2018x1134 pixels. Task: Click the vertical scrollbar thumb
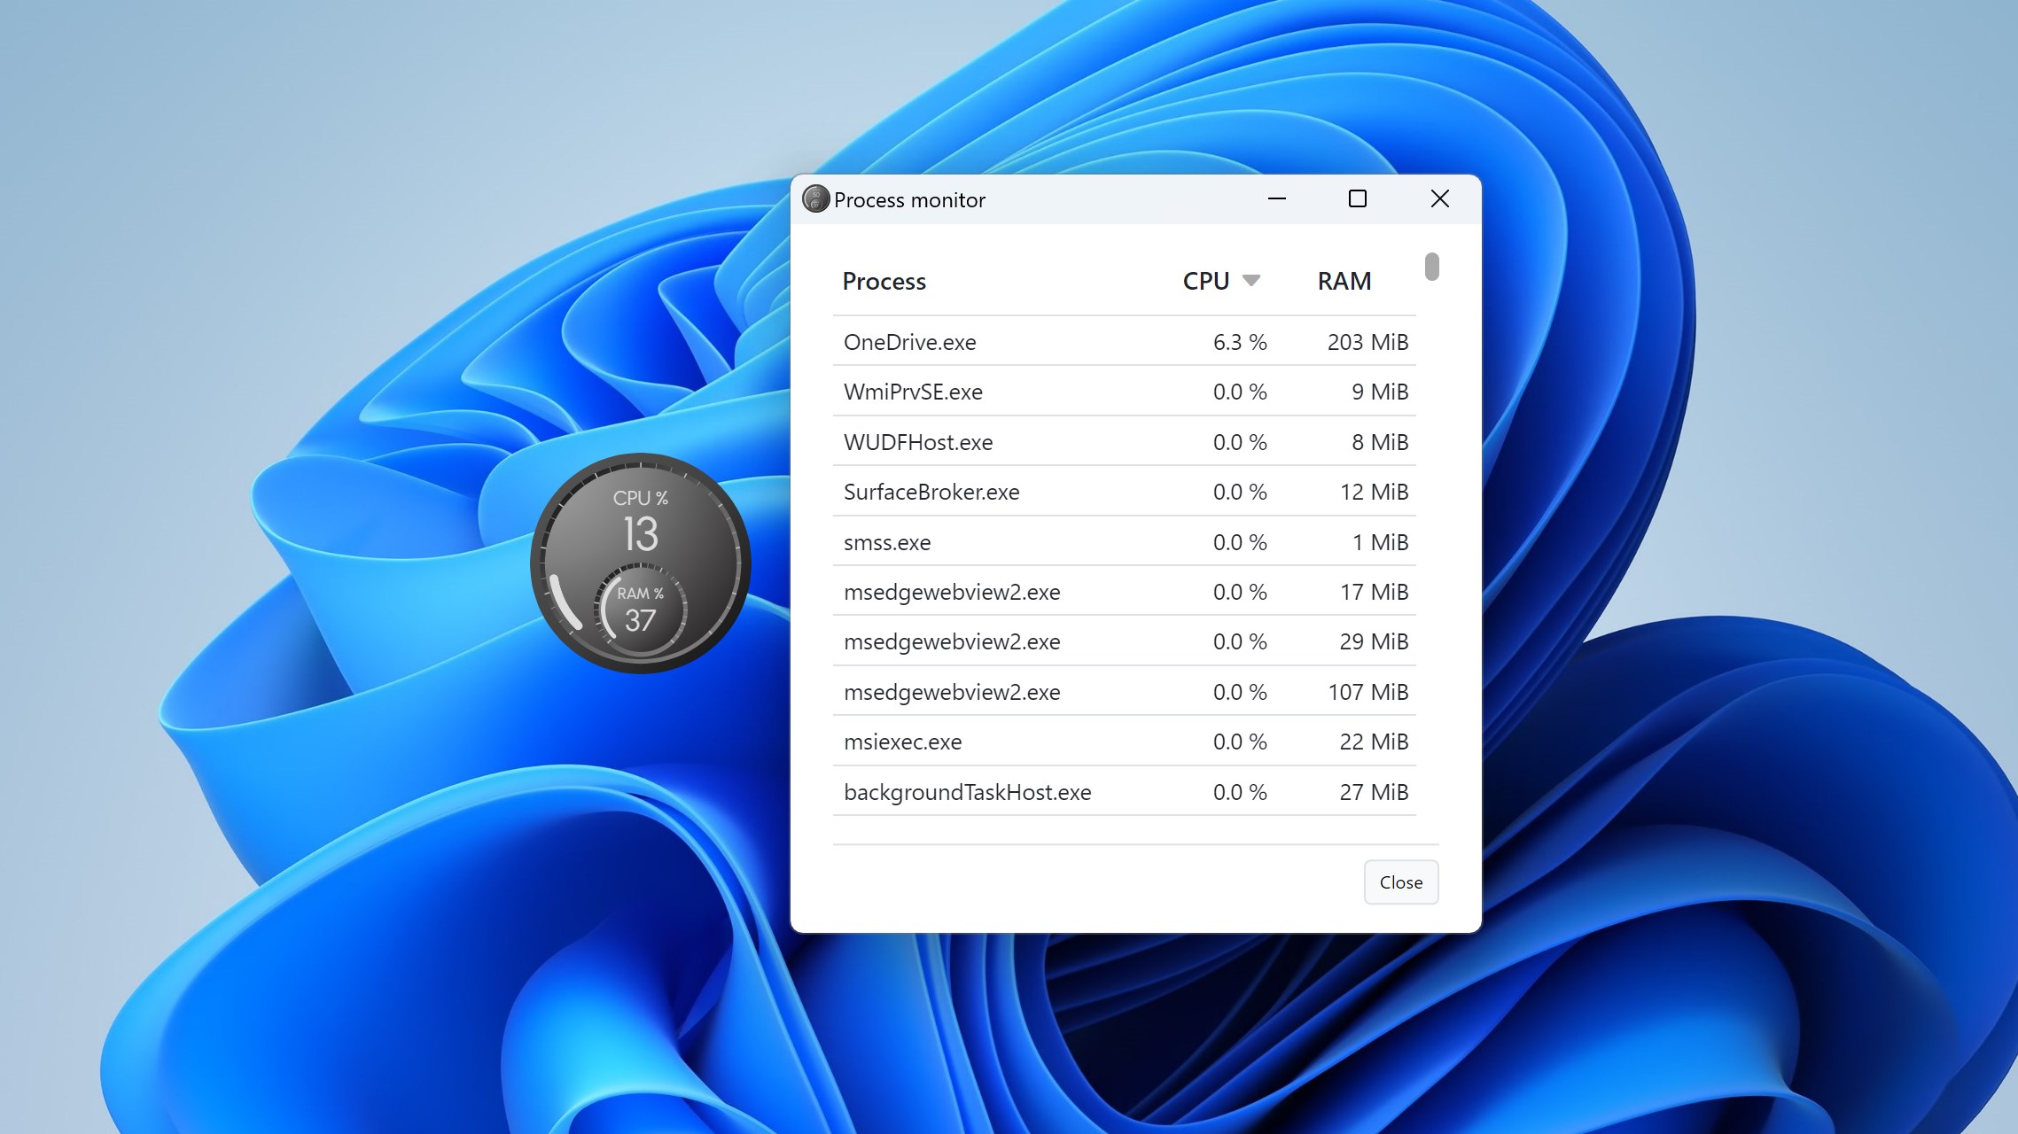1432,265
